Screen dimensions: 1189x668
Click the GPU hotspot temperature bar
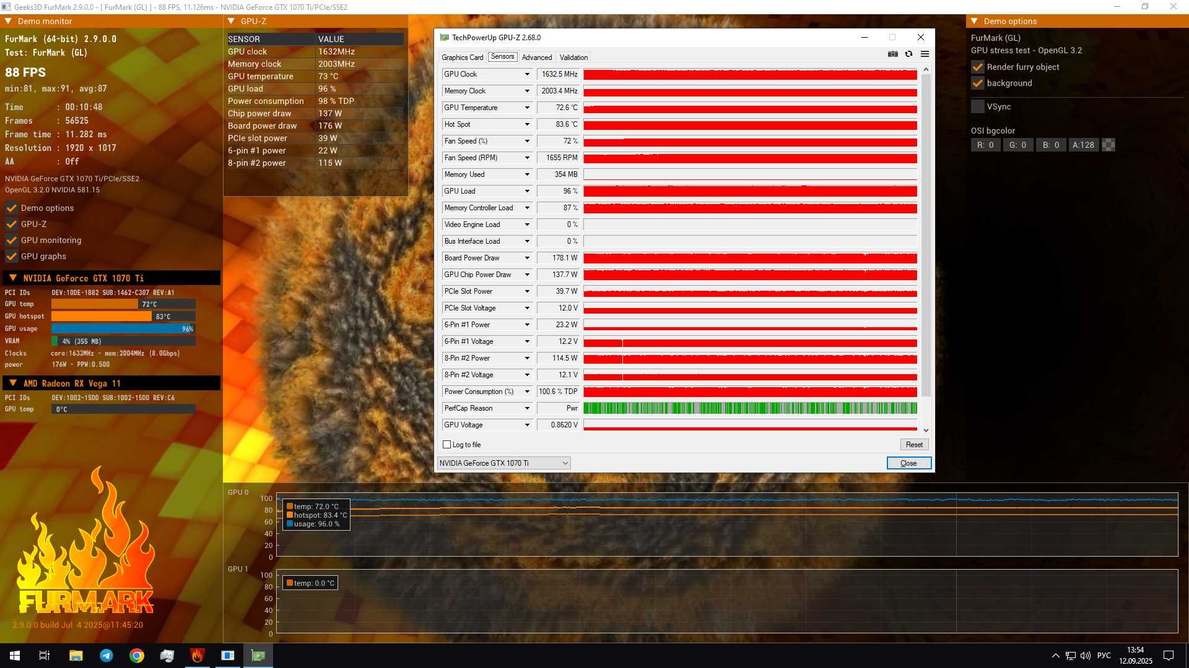[x=123, y=317]
